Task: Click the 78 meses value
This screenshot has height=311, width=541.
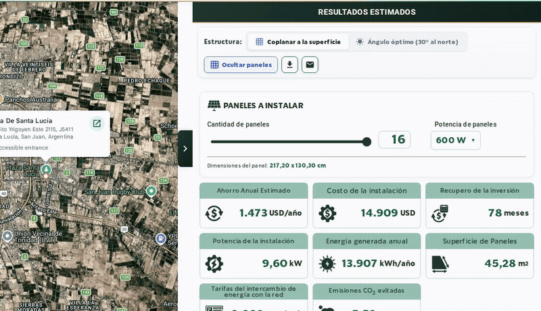Action: (509, 213)
